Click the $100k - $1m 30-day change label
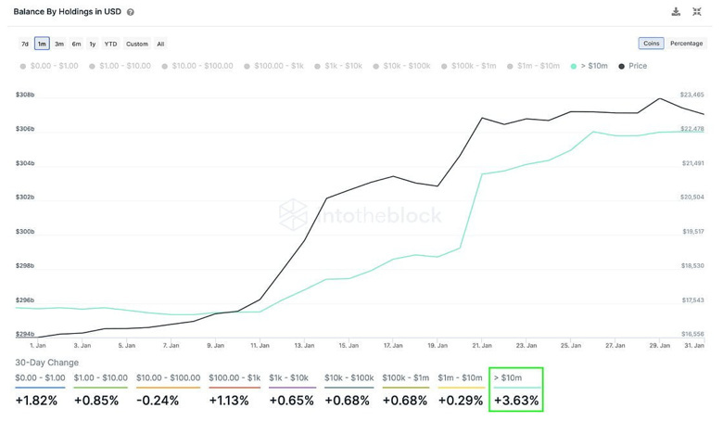723x421 pixels. coord(404,378)
